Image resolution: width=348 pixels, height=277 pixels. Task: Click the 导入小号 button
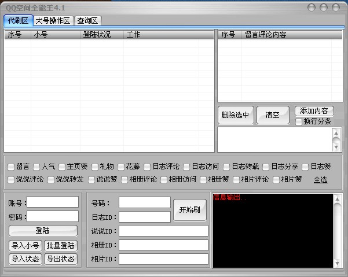(x=25, y=246)
